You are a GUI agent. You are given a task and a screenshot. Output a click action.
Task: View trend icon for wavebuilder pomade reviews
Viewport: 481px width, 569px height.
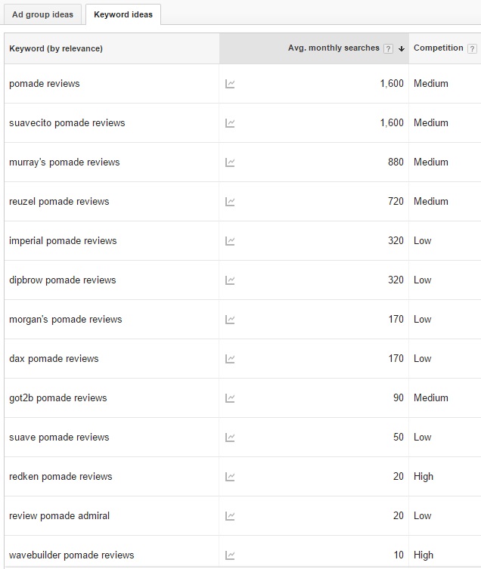coord(230,555)
